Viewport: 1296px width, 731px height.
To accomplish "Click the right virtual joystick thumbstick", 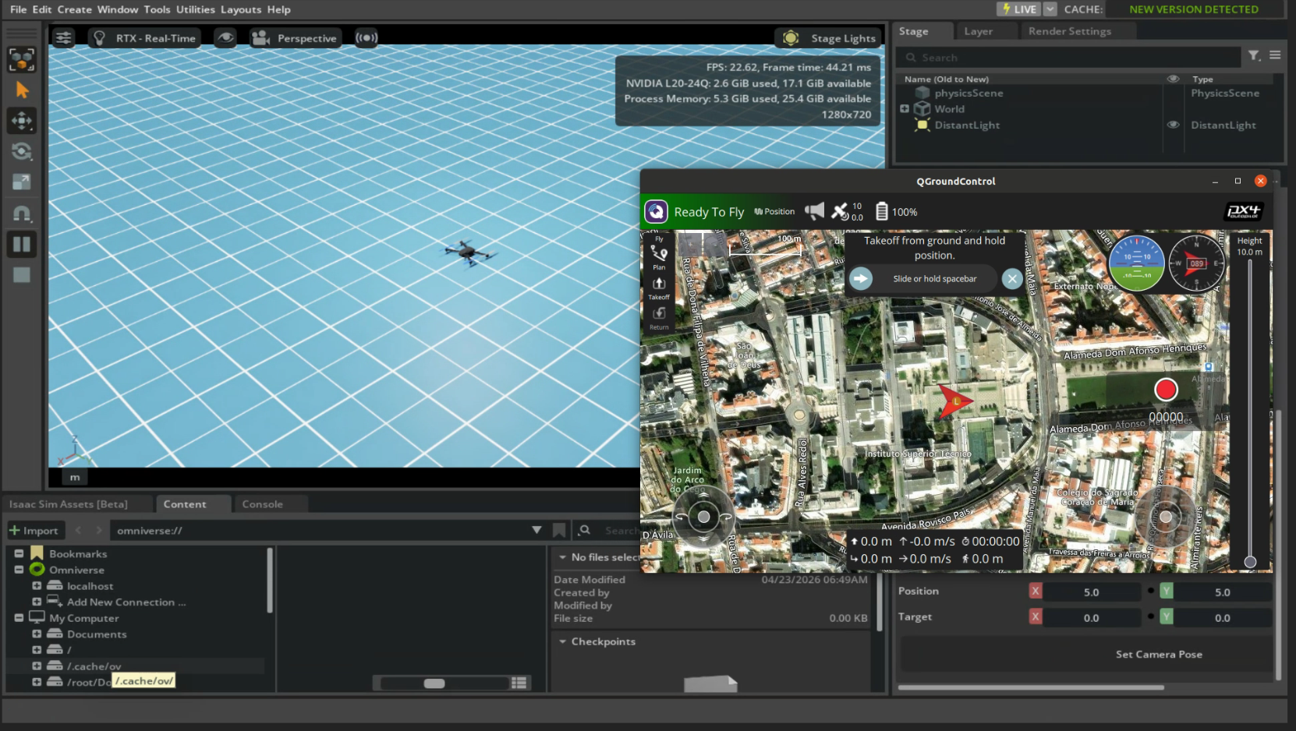I will 1166,517.
